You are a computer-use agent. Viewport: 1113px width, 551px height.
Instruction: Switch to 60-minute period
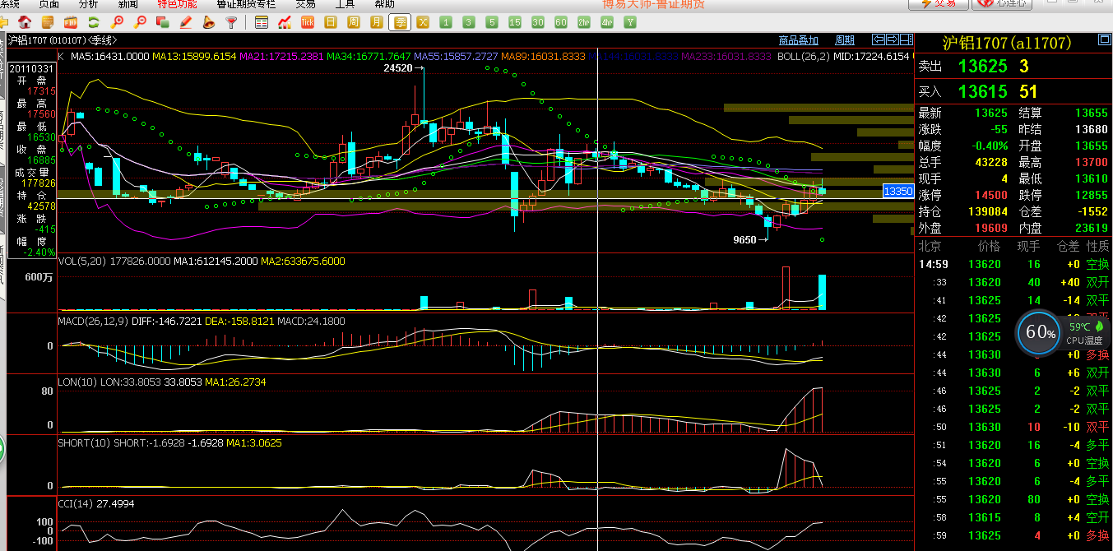(561, 22)
